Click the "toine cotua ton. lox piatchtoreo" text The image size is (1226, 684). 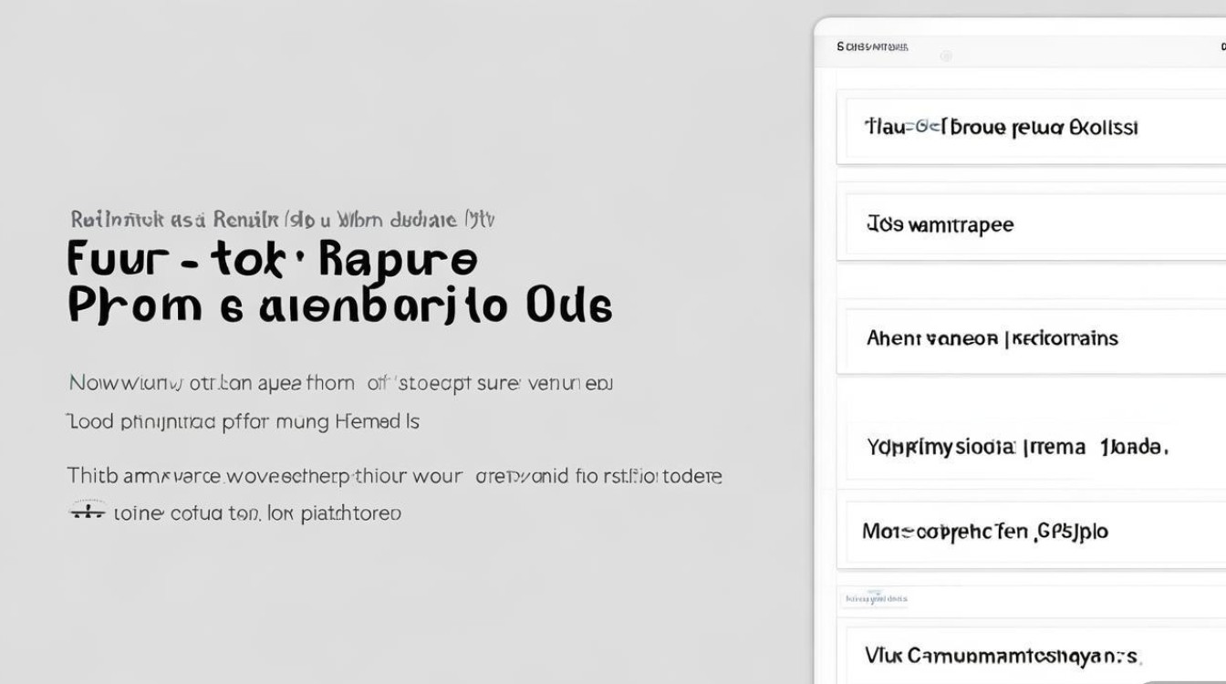pyautogui.click(x=257, y=513)
